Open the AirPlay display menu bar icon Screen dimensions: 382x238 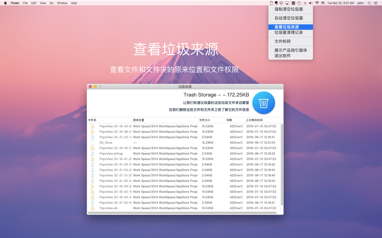point(287,3)
